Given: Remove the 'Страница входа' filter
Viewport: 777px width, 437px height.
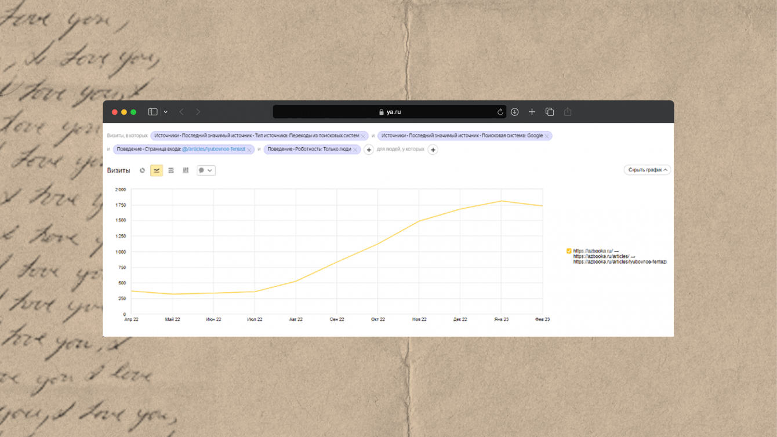Looking at the screenshot, I should click(x=249, y=150).
